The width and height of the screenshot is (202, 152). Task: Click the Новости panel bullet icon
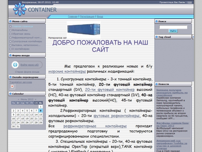[x=157, y=84]
